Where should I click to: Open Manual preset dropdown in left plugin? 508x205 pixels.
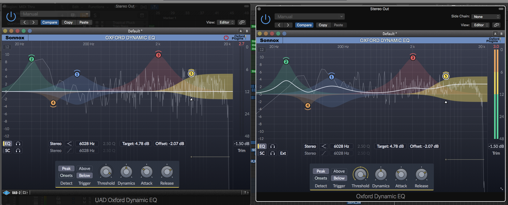(55, 14)
